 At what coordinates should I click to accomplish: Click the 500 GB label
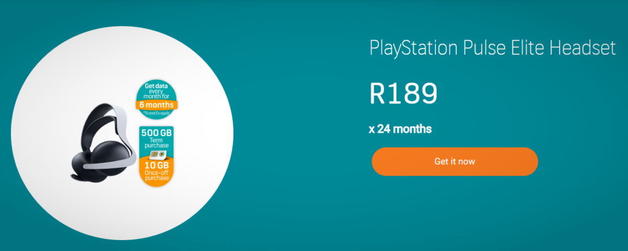156,132
